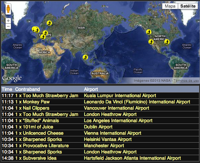Click the AUSTRALIA label on the map
The height and width of the screenshot is (163, 200).
coord(100,74)
